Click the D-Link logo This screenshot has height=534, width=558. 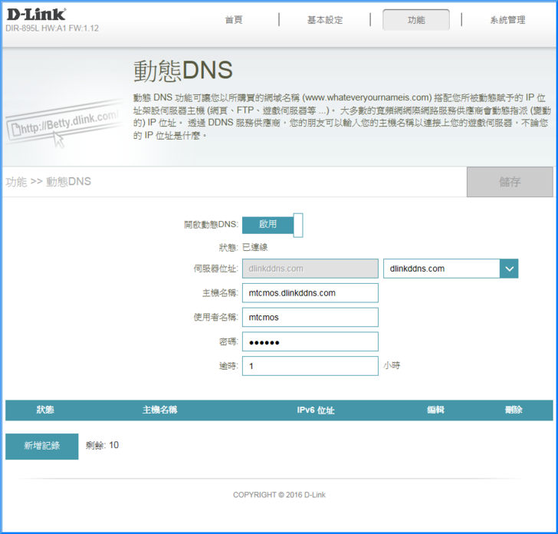tap(36, 15)
